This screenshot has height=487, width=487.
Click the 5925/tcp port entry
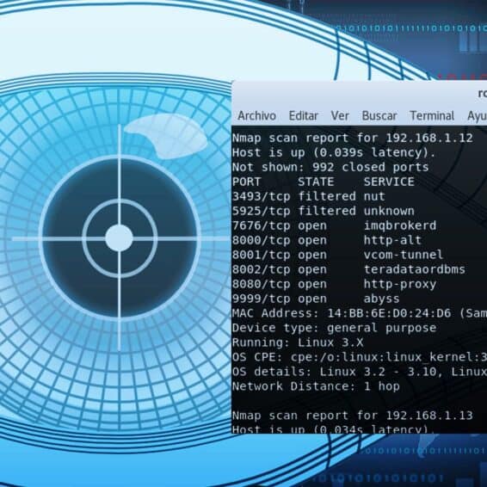coord(262,211)
